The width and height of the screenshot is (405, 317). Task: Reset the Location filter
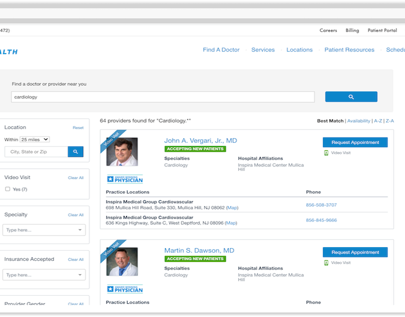click(x=78, y=128)
